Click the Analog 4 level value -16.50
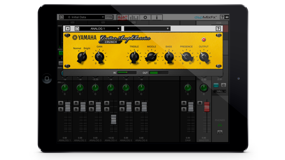The image size is (285, 160). point(111,138)
